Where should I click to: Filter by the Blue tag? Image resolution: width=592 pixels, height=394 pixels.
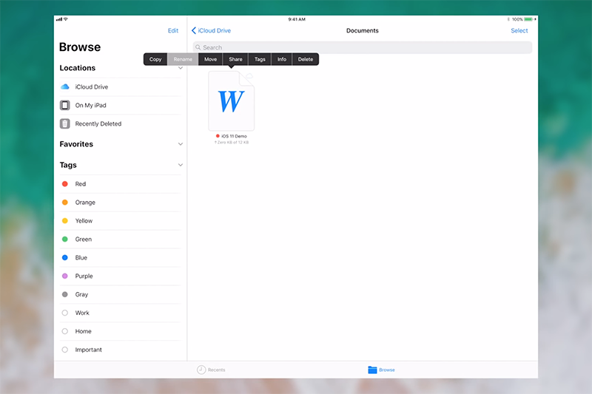[x=120, y=258]
